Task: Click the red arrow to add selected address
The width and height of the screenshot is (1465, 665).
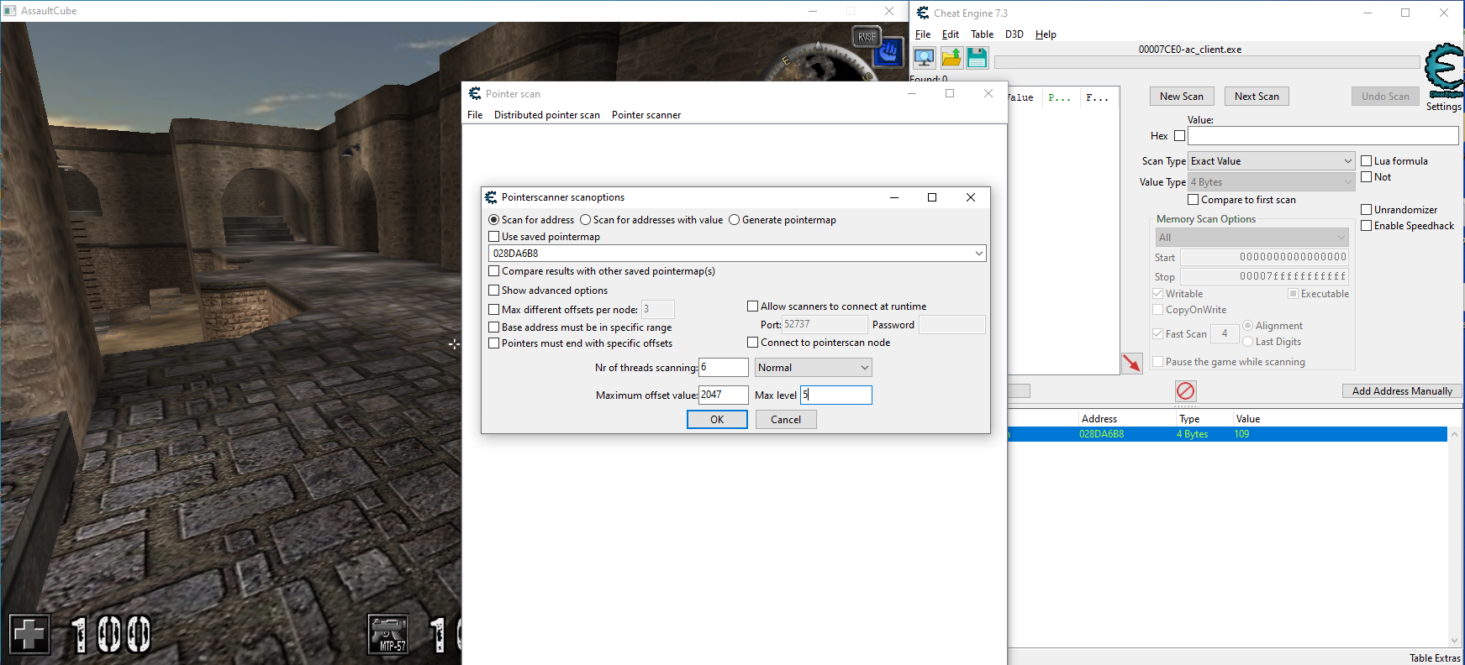Action: [1132, 363]
